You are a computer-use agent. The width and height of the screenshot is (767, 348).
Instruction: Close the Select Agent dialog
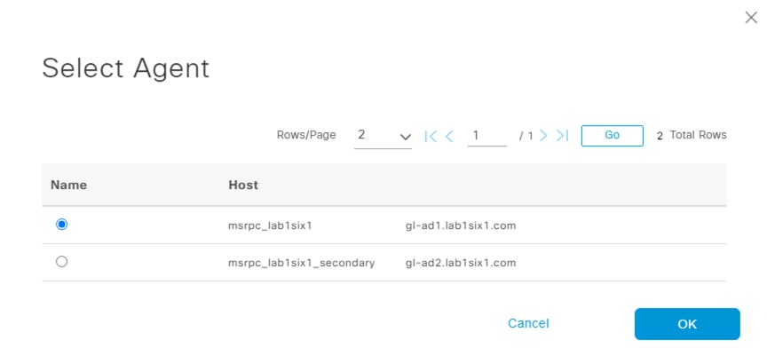pos(751,18)
